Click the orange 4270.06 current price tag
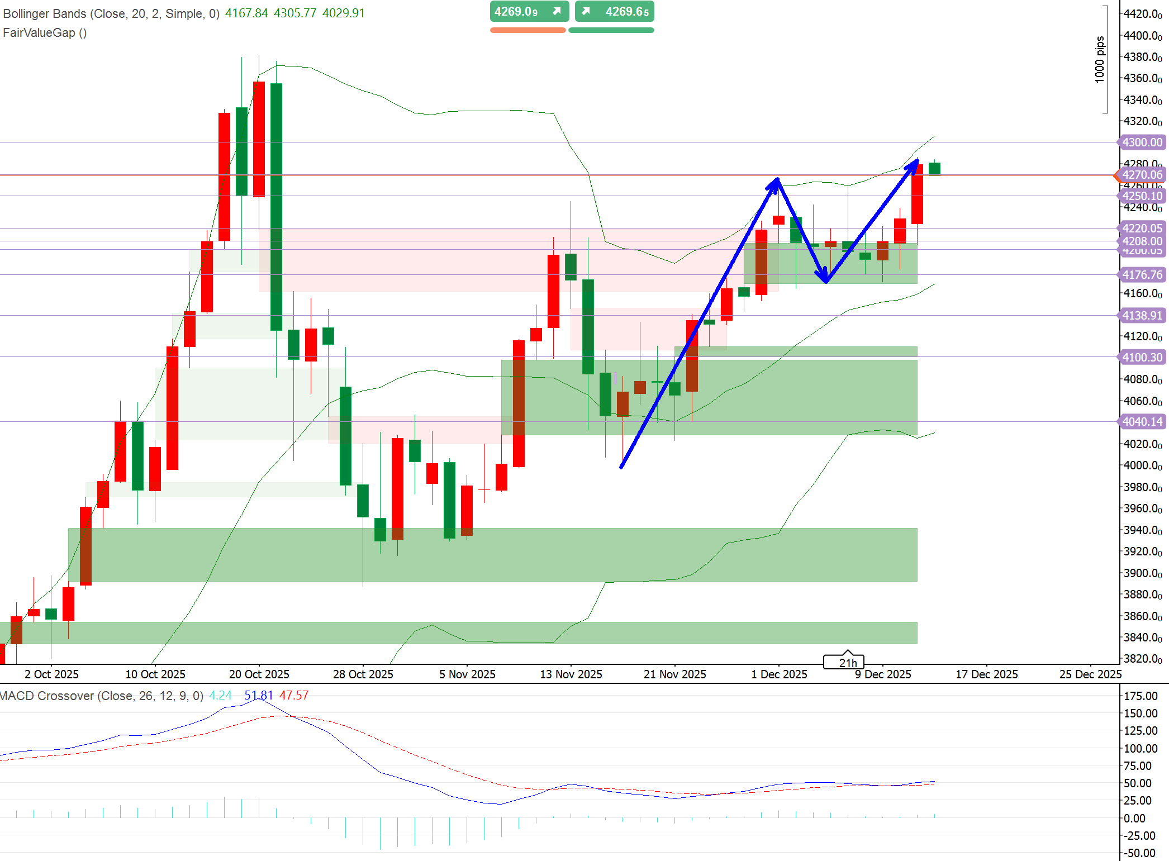Viewport: 1169px width, 861px height. point(1142,175)
